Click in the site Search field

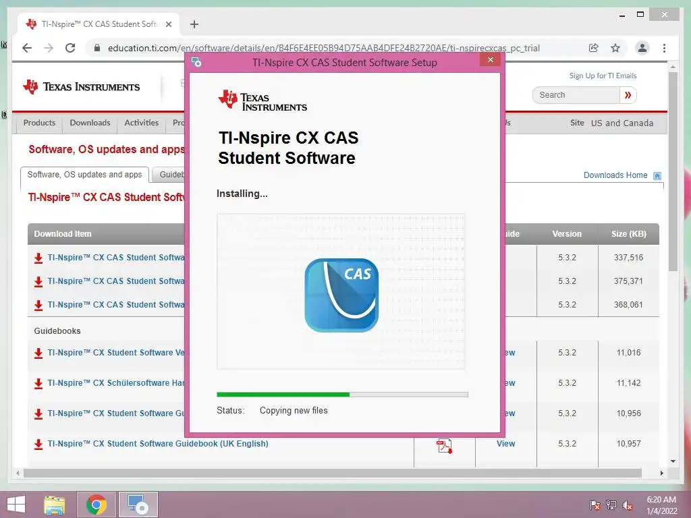[576, 94]
